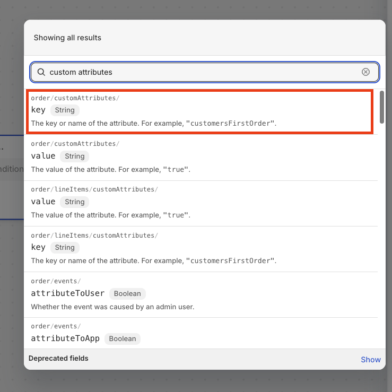Screen dimensions: 392x392
Task: Click String badge beside lineItems customAttributes value
Action: point(75,202)
